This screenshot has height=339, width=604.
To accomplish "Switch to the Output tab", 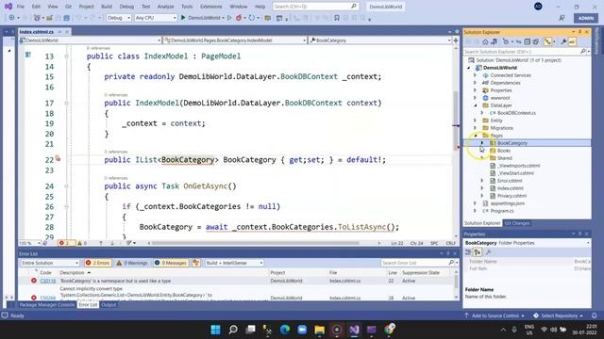I will [x=109, y=305].
